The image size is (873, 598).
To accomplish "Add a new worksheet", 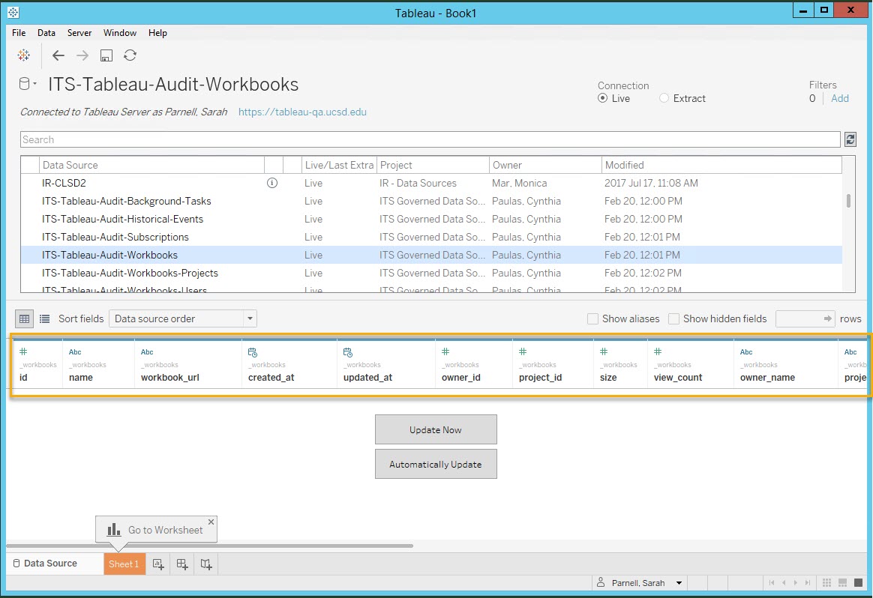I will coord(158,564).
